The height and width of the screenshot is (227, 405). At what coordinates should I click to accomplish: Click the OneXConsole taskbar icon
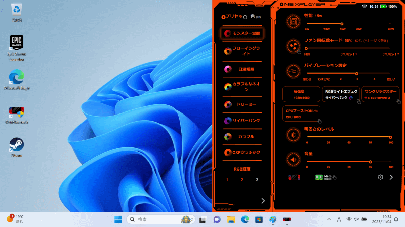pyautogui.click(x=287, y=219)
